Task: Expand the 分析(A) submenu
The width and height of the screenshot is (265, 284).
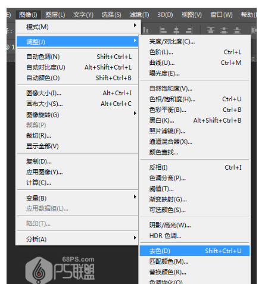Action: (x=77, y=239)
